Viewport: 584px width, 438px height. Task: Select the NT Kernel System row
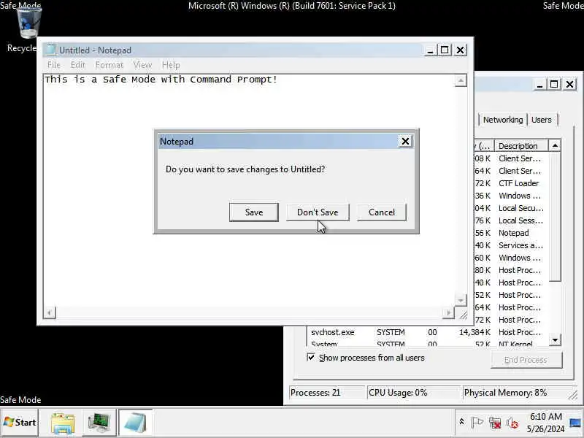(x=429, y=343)
